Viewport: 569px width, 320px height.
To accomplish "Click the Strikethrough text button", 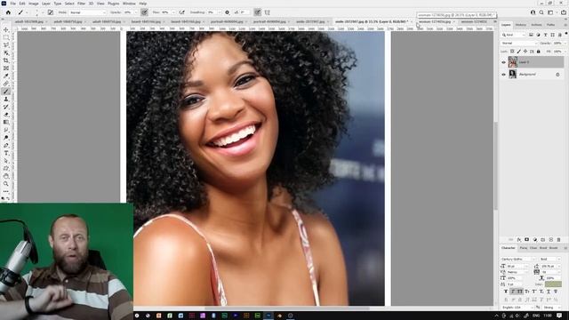I will click(x=556, y=292).
